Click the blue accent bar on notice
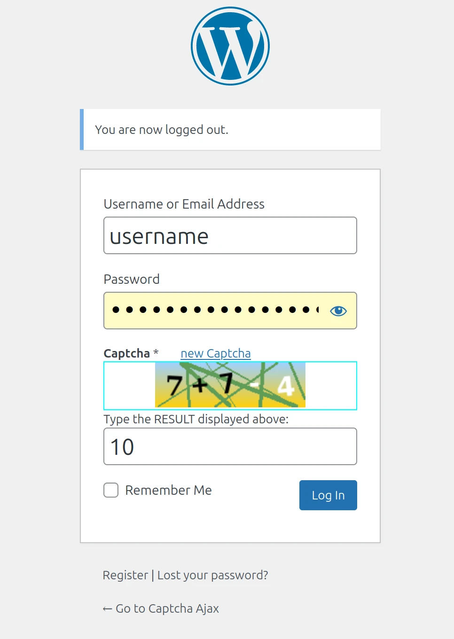Image resolution: width=454 pixels, height=639 pixels. (x=82, y=130)
